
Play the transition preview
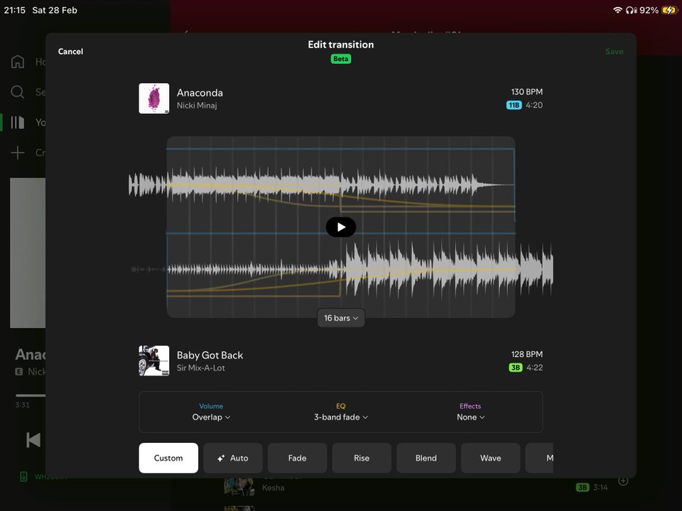pos(341,227)
